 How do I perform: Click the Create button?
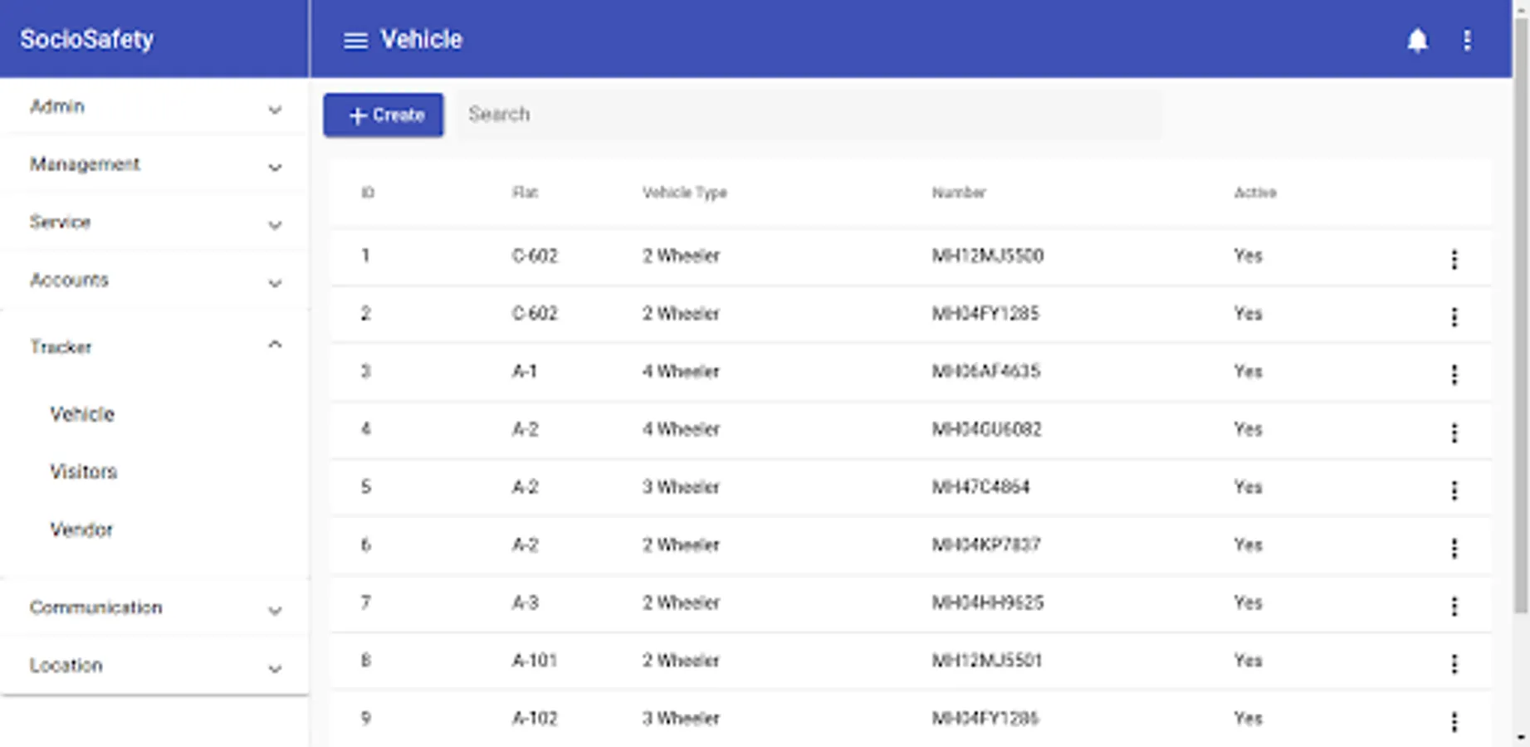point(384,115)
